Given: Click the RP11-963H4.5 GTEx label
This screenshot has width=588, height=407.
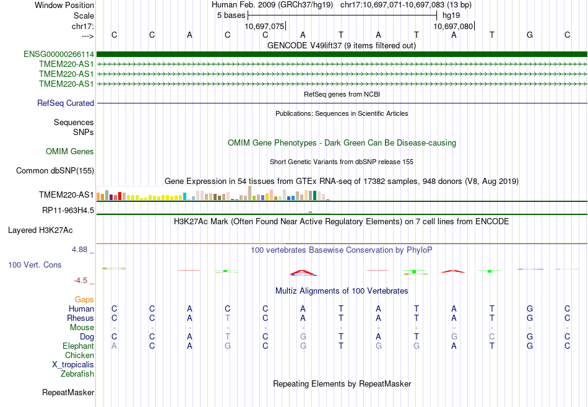Looking at the screenshot, I should 68,210.
